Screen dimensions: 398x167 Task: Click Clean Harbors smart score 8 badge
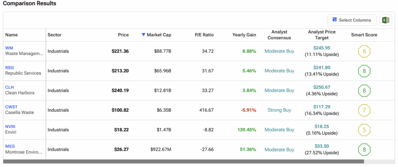(364, 91)
